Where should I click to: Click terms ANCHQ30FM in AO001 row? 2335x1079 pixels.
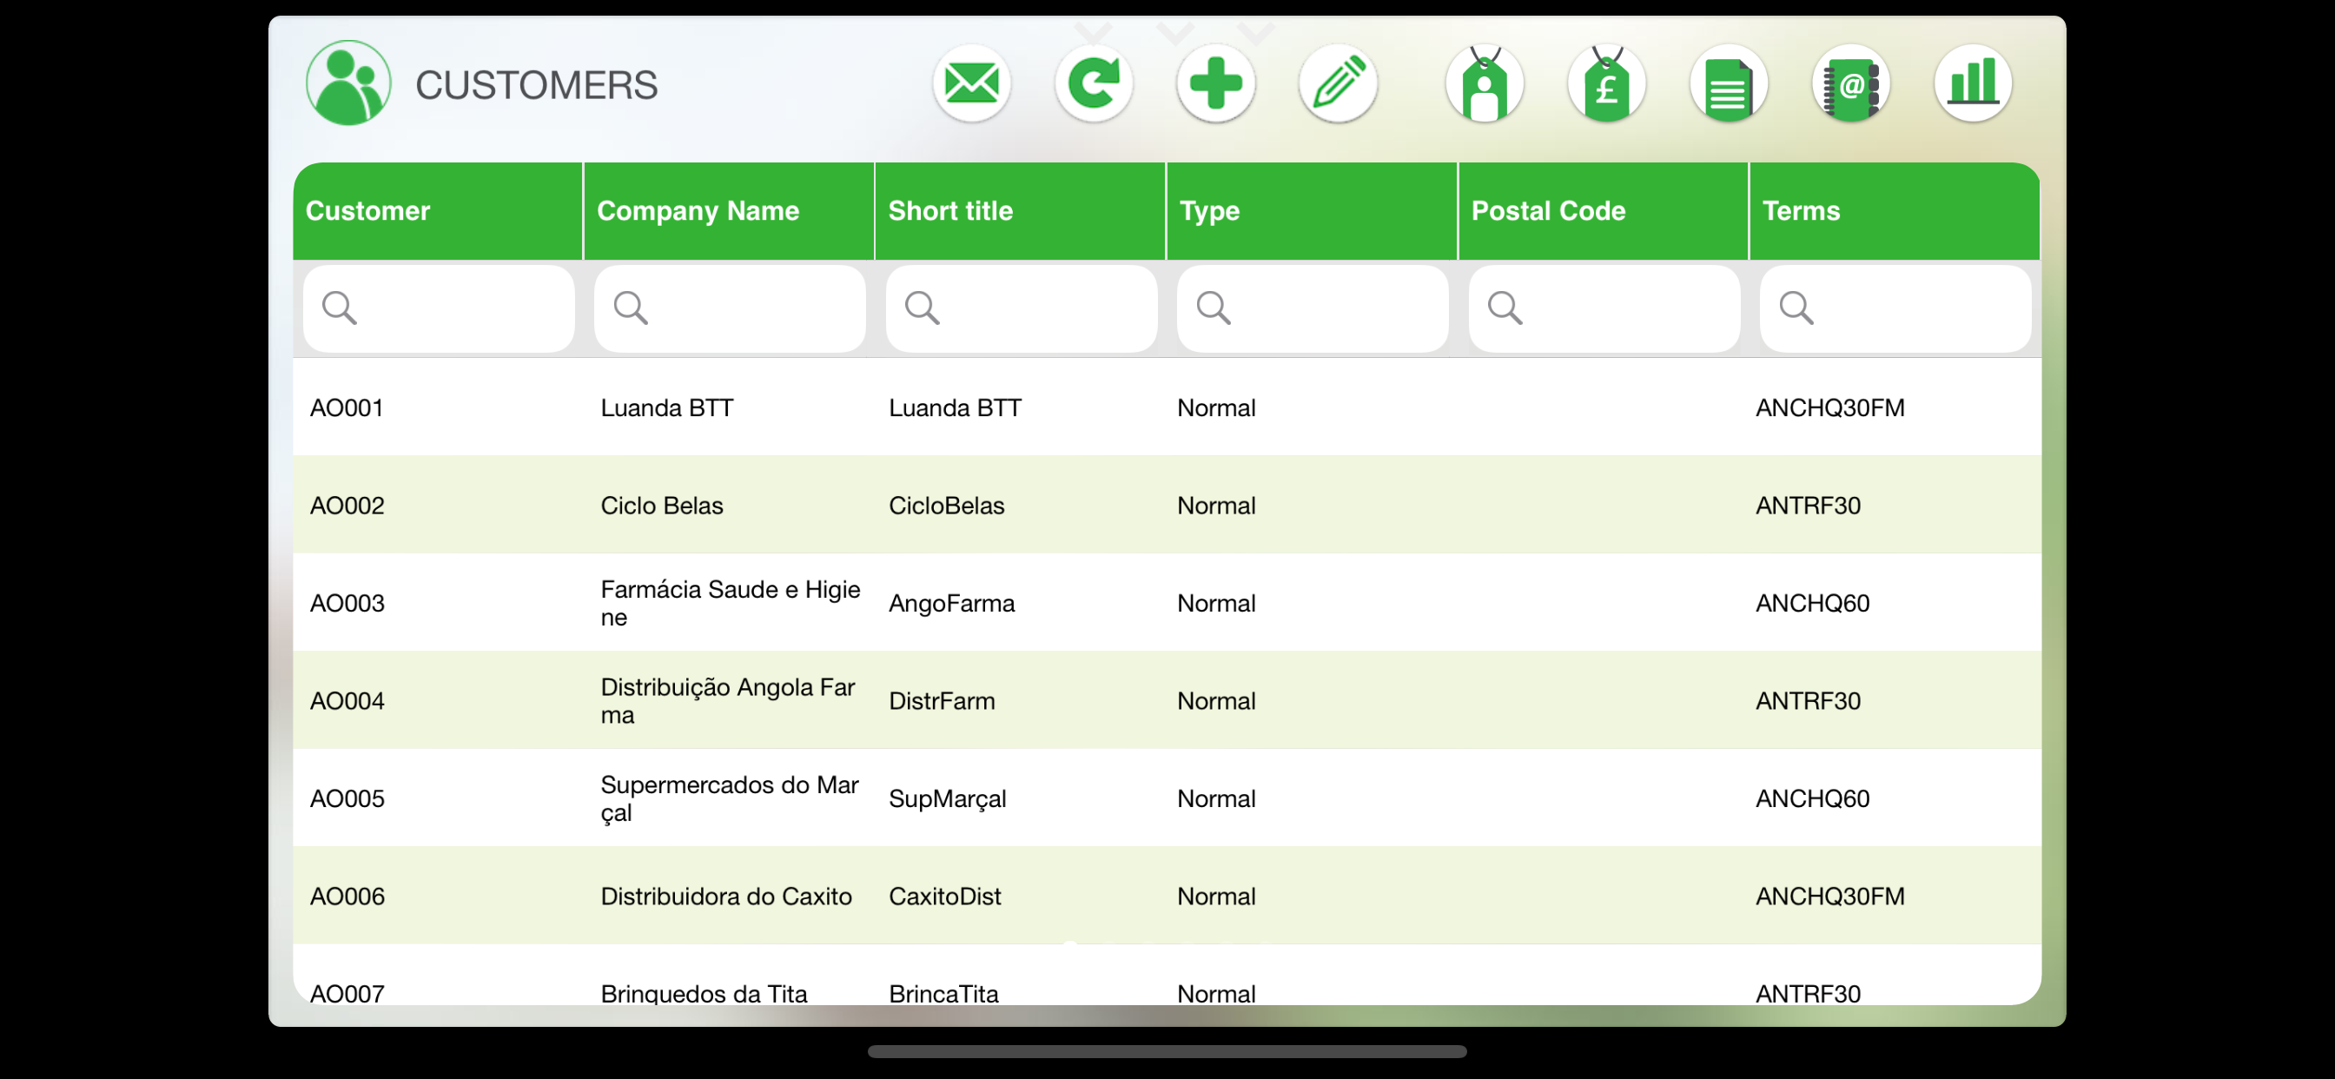[1829, 408]
